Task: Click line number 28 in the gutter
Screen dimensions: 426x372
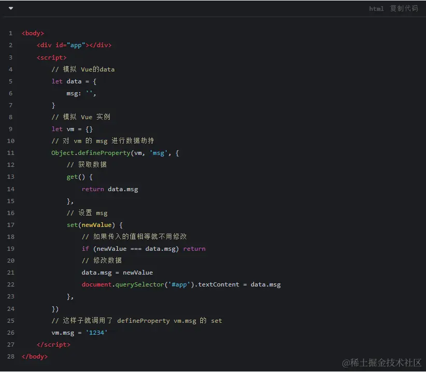Action: pos(10,356)
